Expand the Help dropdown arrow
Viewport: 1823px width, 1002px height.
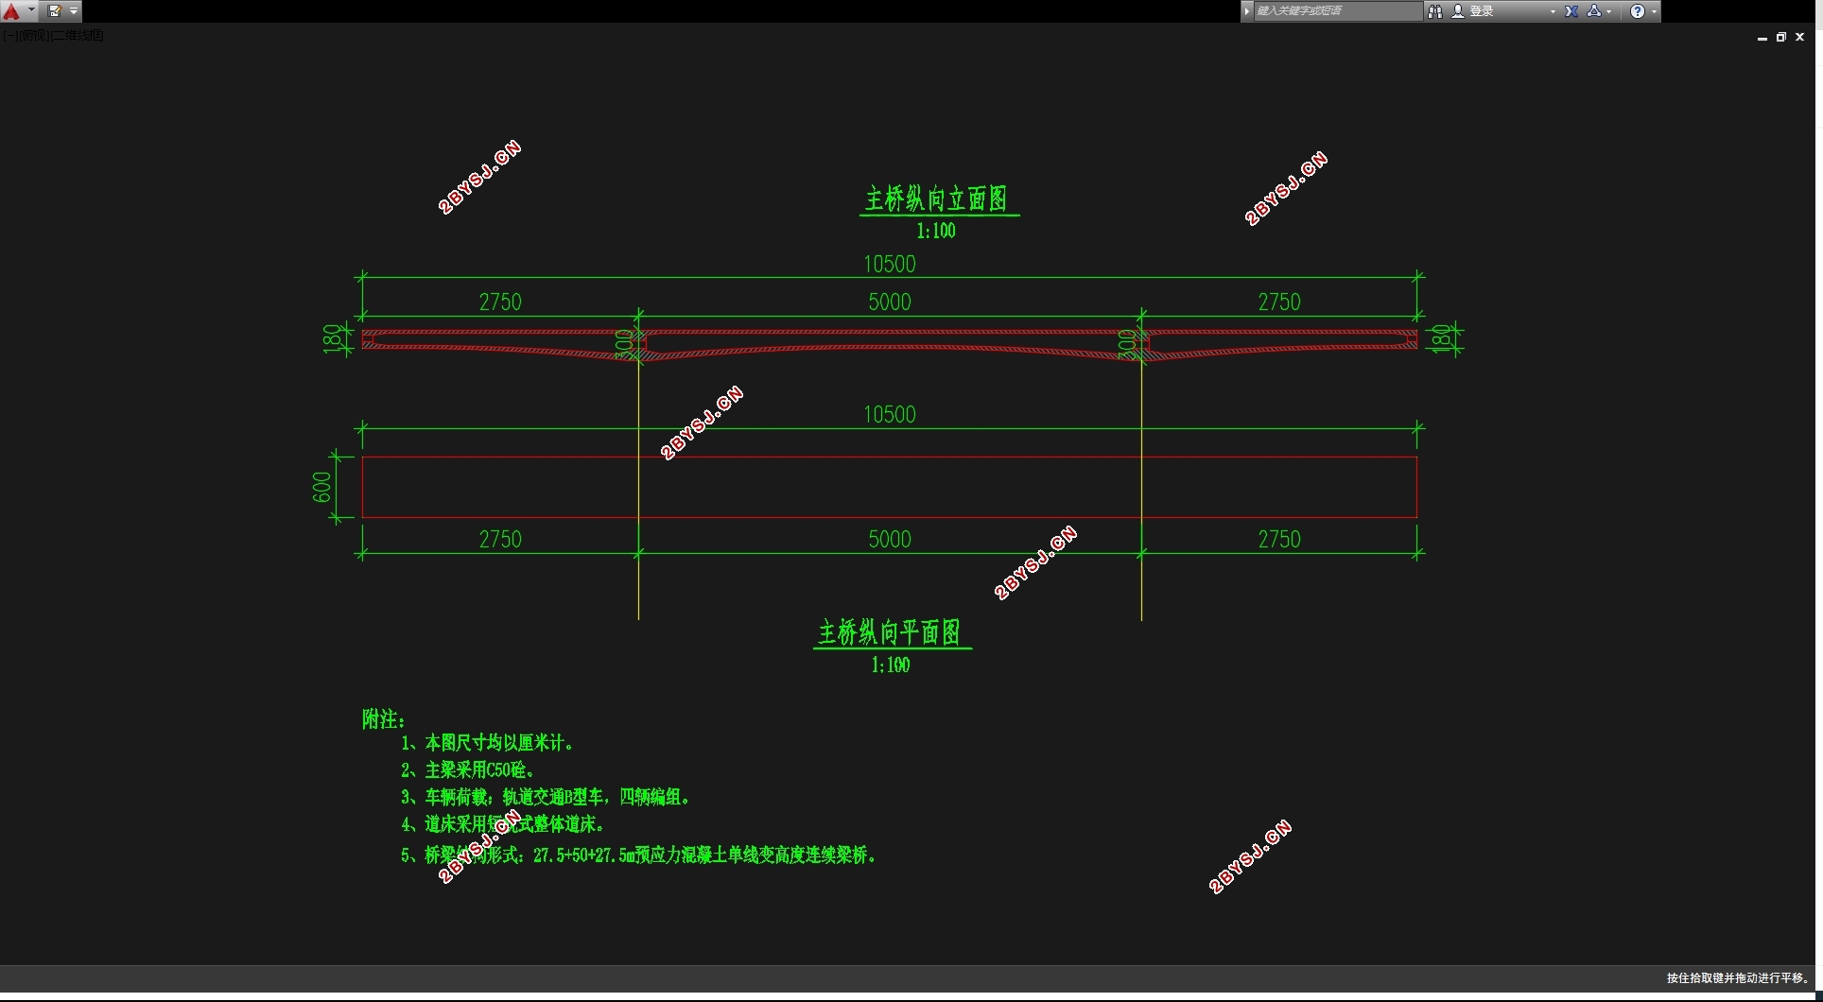[1654, 11]
